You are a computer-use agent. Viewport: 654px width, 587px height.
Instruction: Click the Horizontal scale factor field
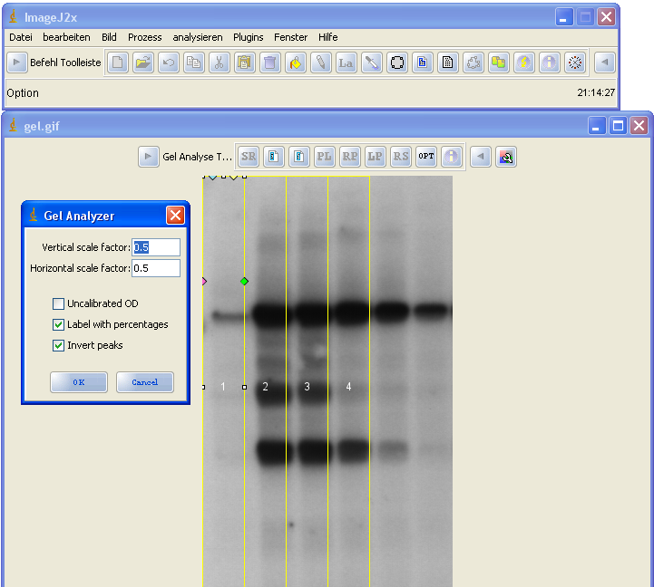click(x=156, y=268)
